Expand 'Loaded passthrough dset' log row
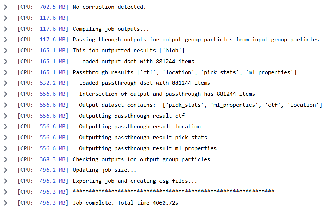The height and width of the screenshot is (210, 334). pyautogui.click(x=6, y=83)
